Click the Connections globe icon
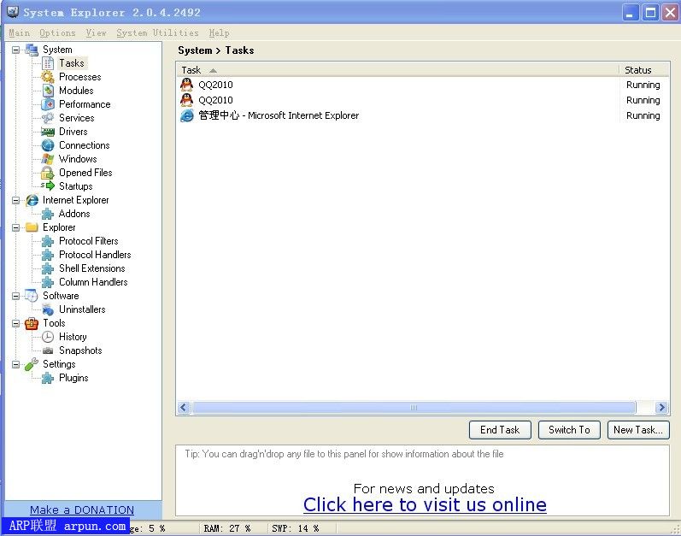 click(x=48, y=145)
